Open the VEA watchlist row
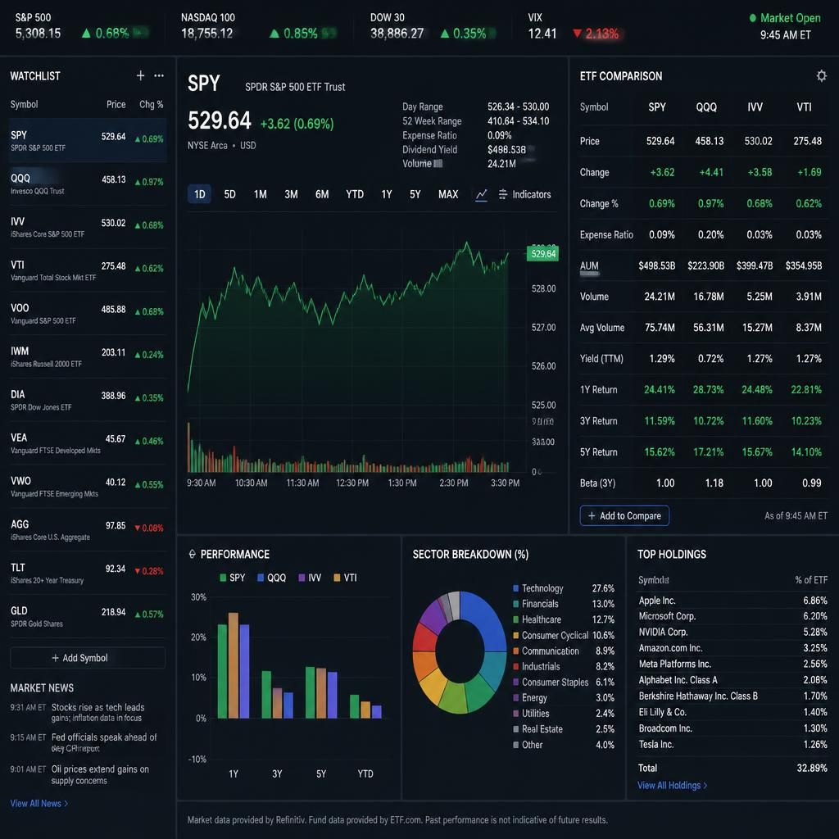 click(88, 443)
